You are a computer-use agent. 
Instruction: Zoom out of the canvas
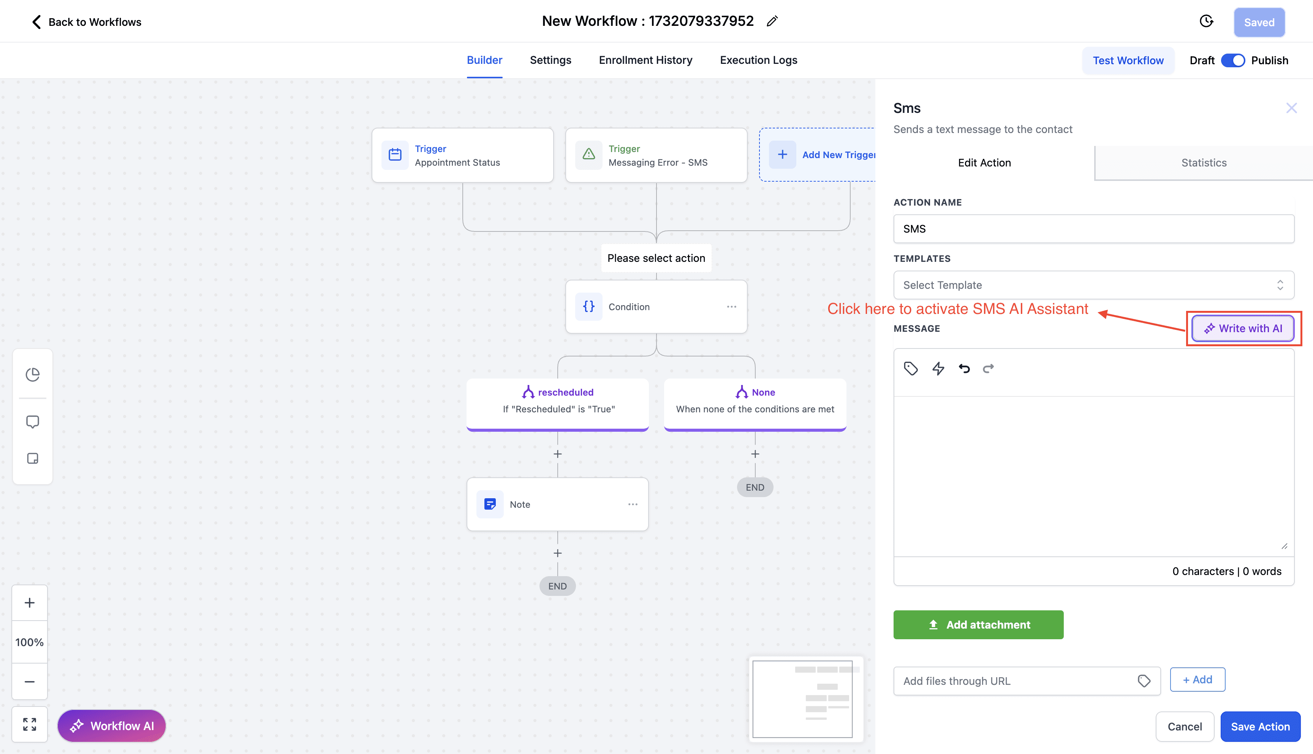(30, 681)
